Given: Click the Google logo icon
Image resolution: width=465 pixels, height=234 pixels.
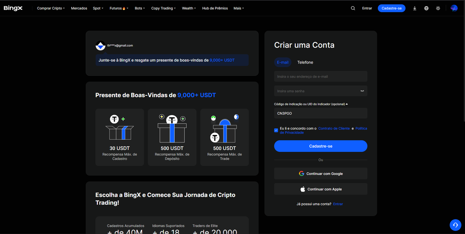Looking at the screenshot, I should point(302,173).
